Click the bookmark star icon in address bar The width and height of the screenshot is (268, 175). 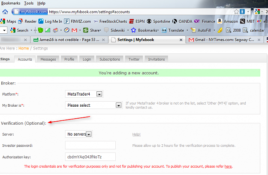pyautogui.click(x=236, y=12)
